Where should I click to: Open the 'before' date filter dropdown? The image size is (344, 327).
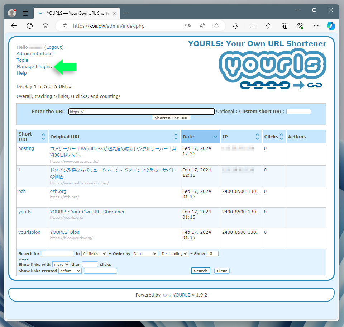click(x=70, y=271)
